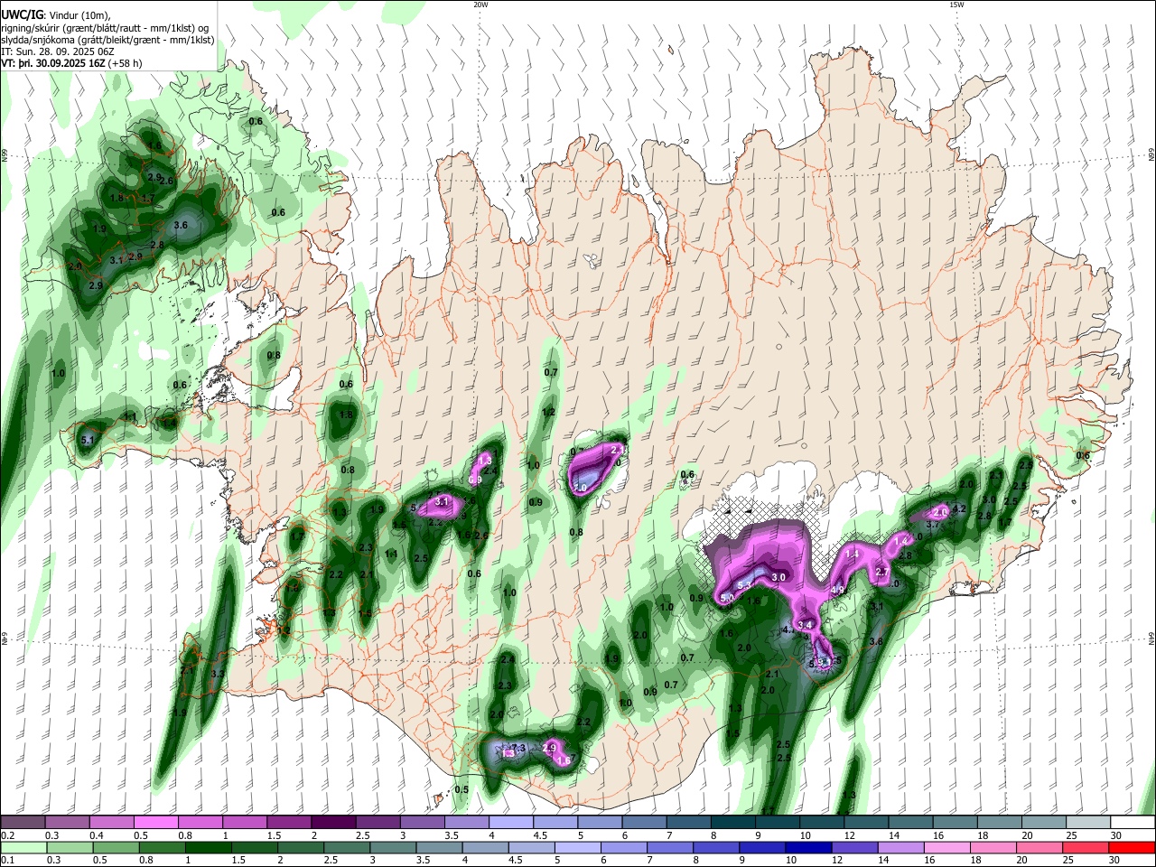Screen dimensions: 1156x867
Task: Click the '20W' longitude label
Action: tap(480, 5)
